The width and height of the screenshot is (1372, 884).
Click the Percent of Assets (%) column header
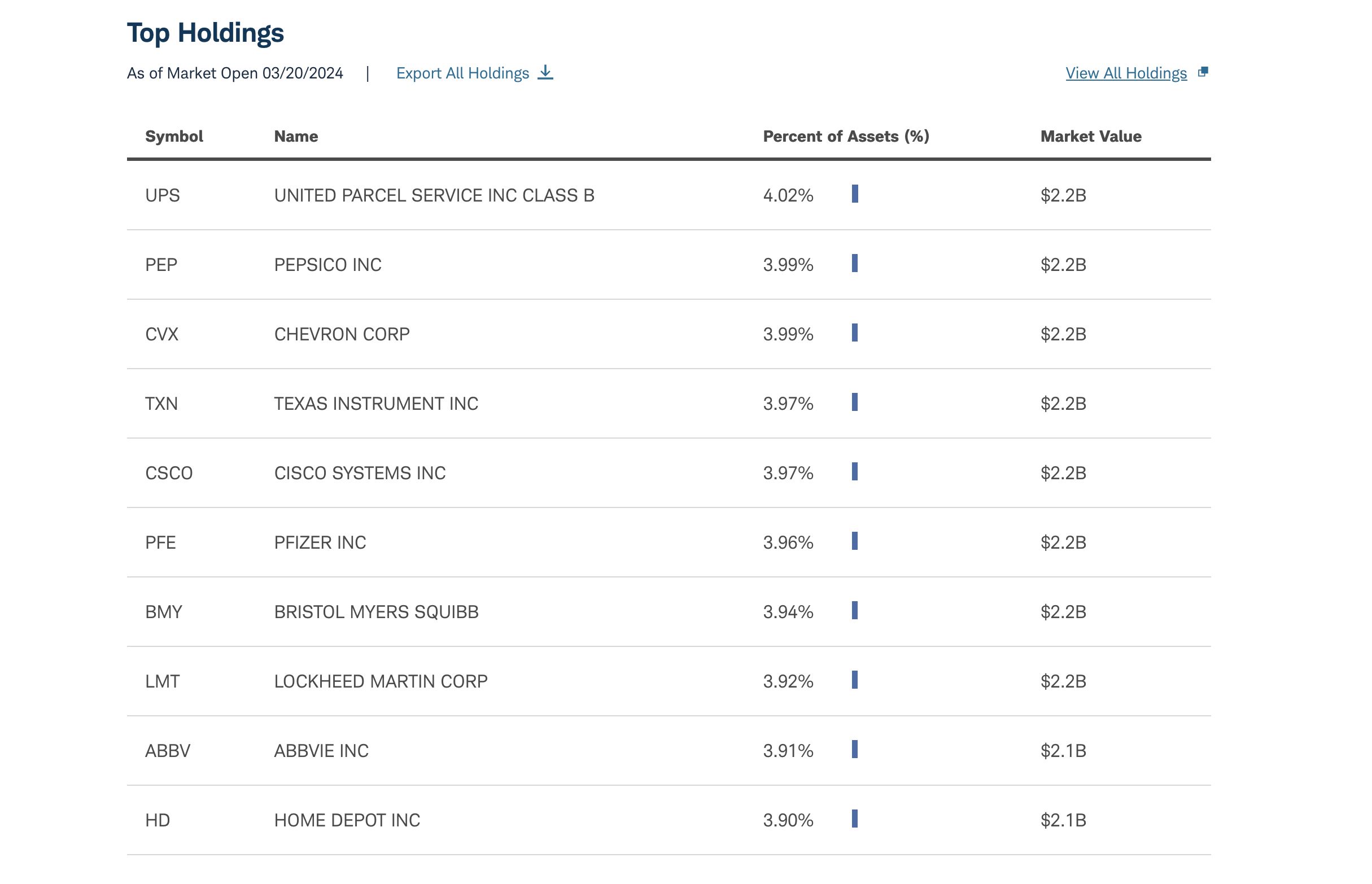coord(846,136)
